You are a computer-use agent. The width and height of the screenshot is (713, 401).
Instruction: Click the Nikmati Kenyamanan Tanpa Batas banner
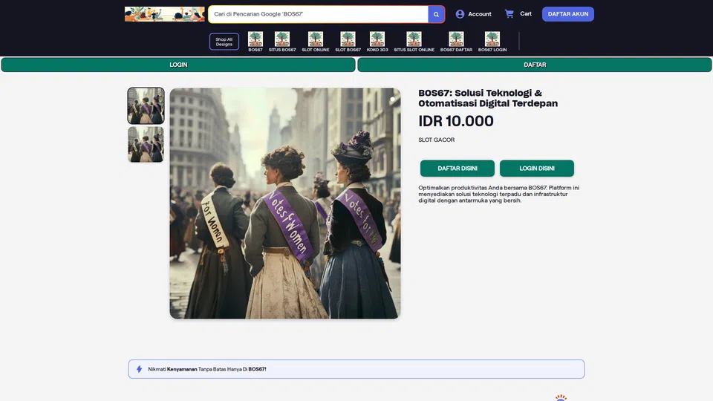(356, 369)
